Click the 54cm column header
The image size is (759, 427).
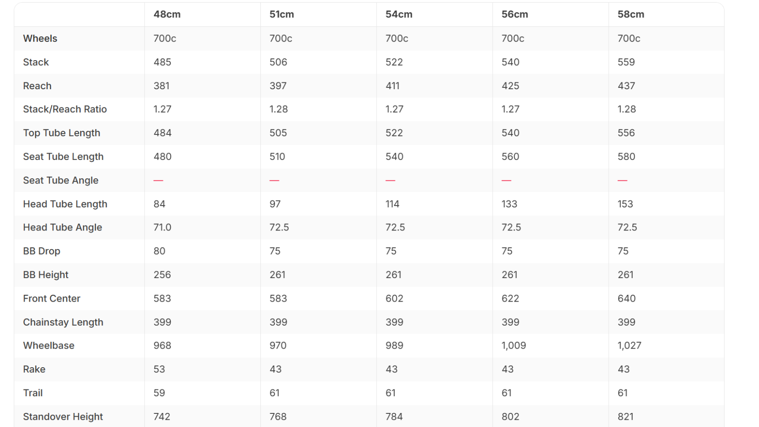click(x=399, y=14)
